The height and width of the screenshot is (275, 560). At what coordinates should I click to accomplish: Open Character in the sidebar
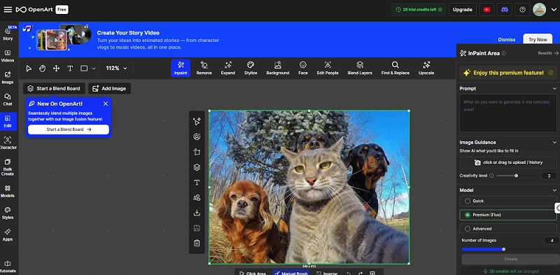pyautogui.click(x=8, y=143)
